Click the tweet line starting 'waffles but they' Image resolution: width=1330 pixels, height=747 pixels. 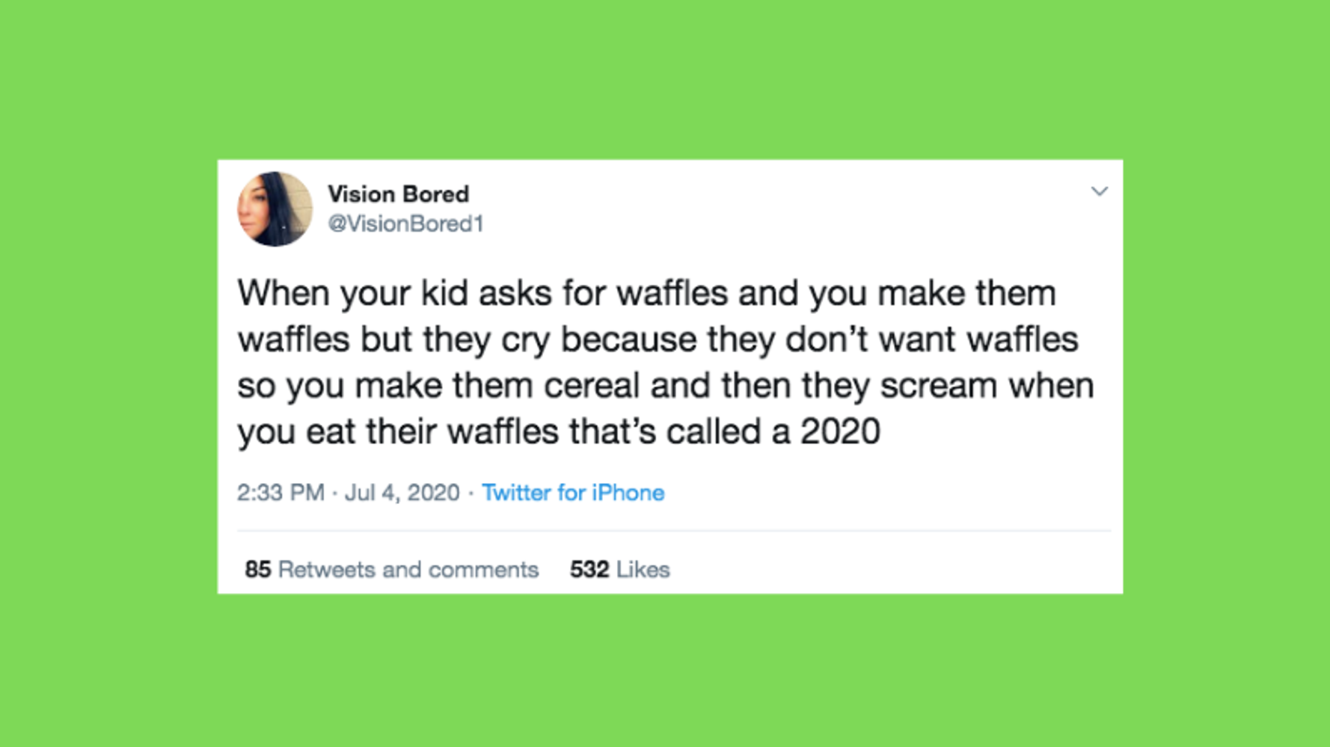(658, 340)
